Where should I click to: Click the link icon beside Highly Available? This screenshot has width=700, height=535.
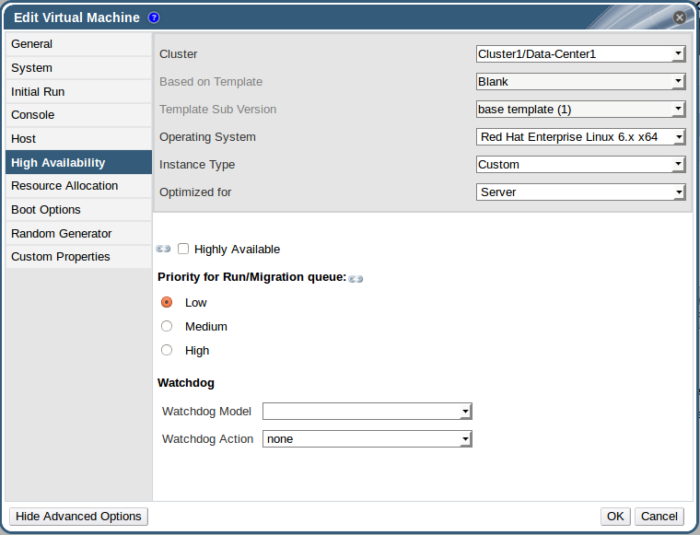tap(164, 249)
